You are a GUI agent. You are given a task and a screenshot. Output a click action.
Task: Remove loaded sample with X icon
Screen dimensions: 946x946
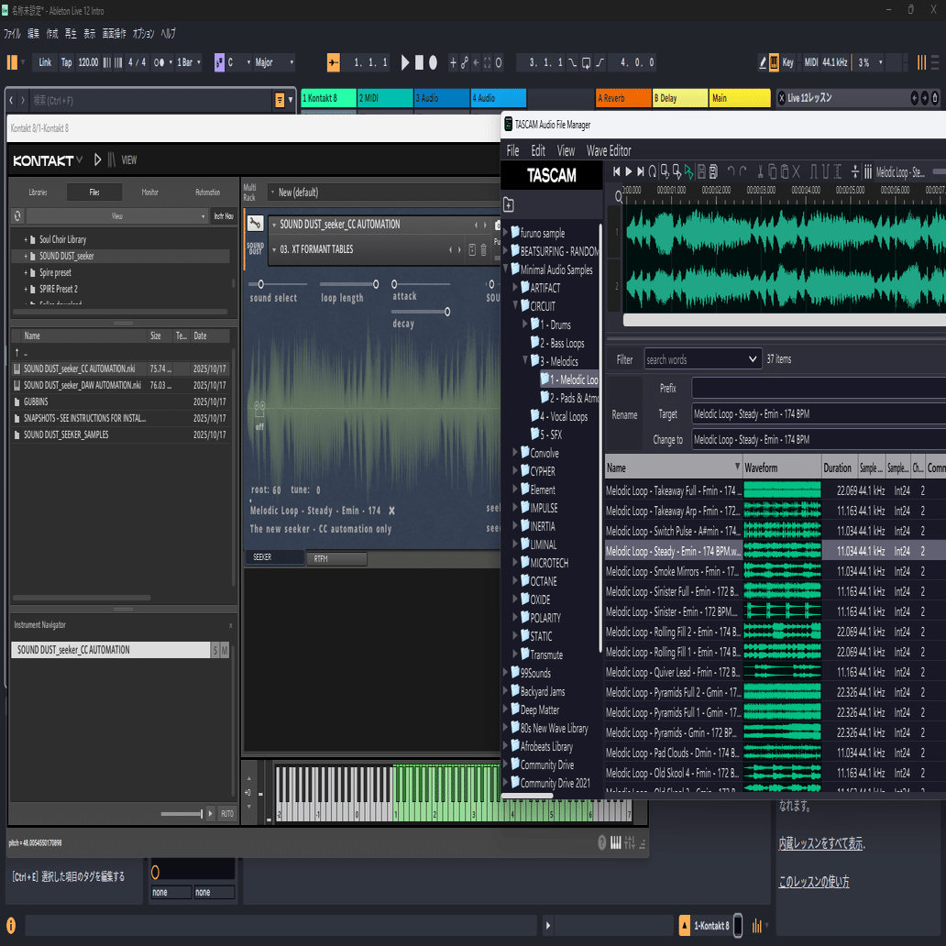coord(391,511)
